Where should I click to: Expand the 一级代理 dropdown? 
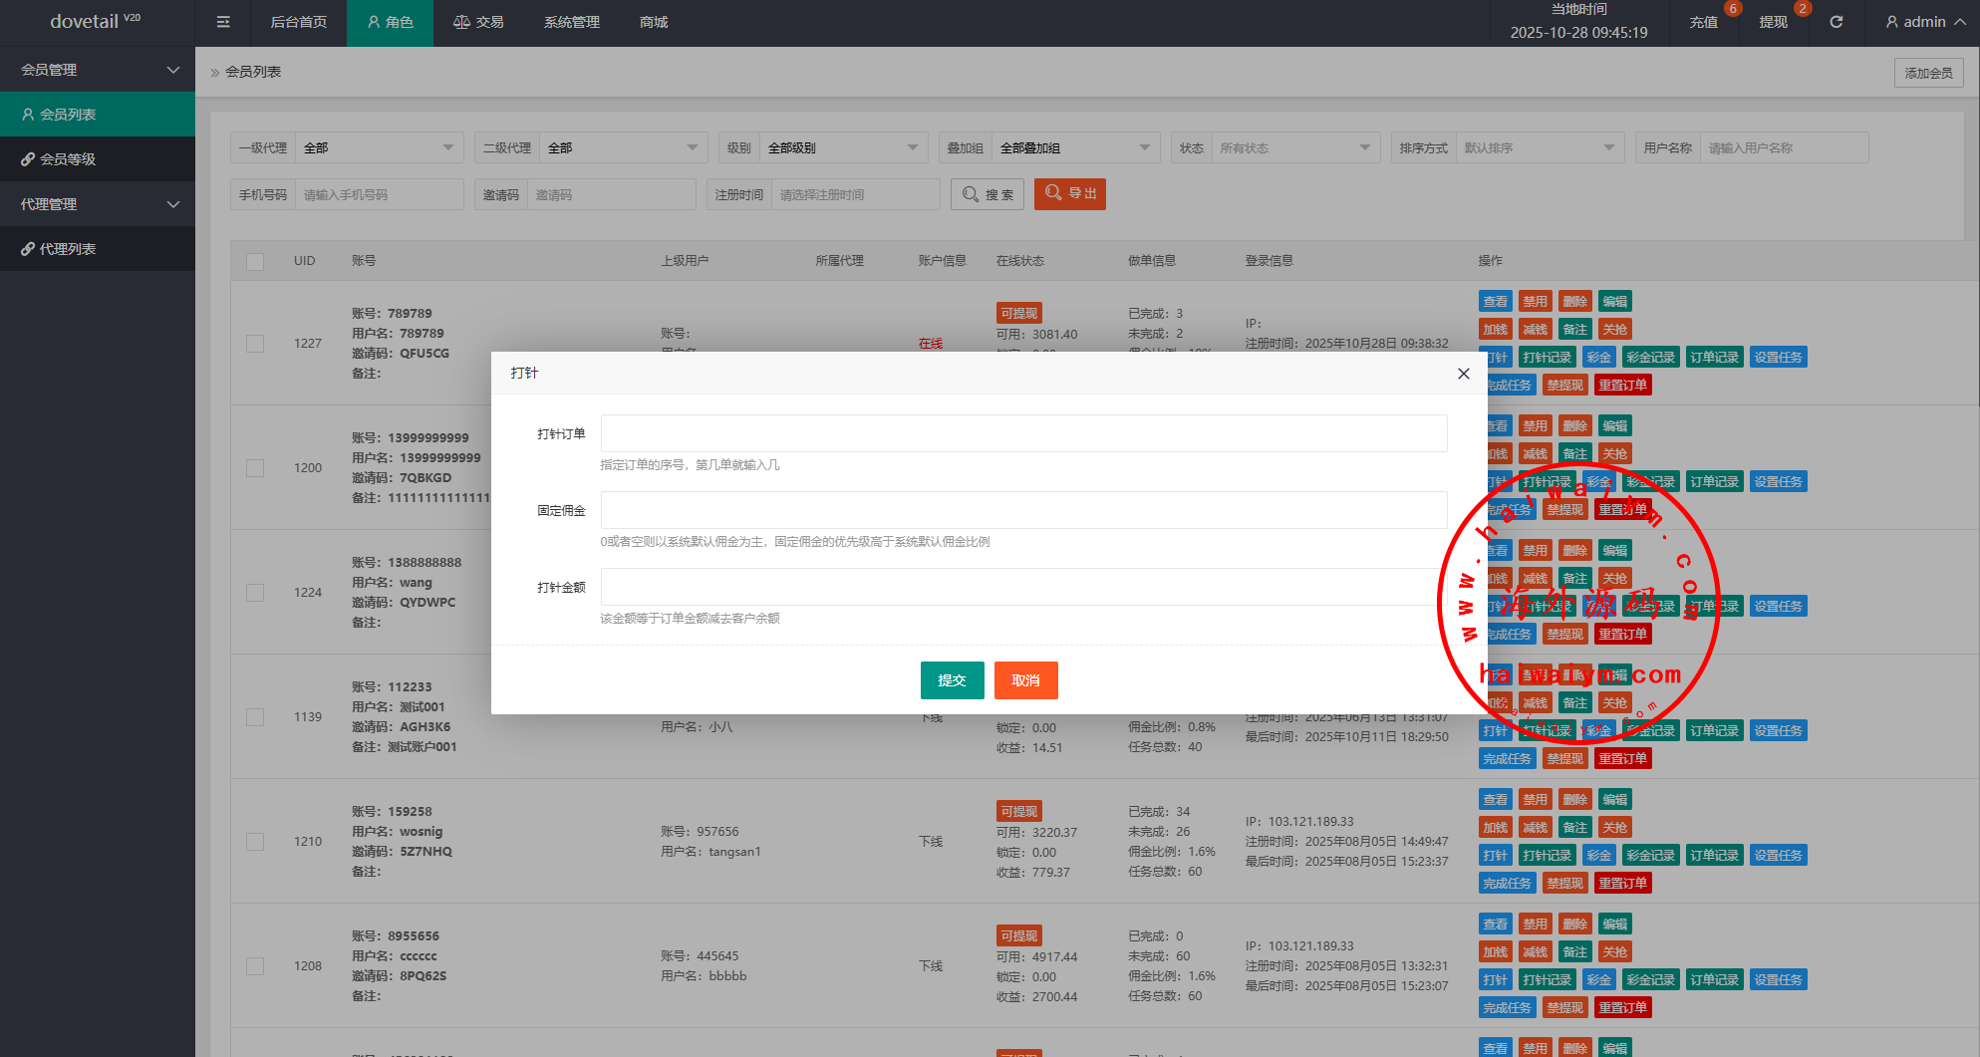tap(379, 147)
